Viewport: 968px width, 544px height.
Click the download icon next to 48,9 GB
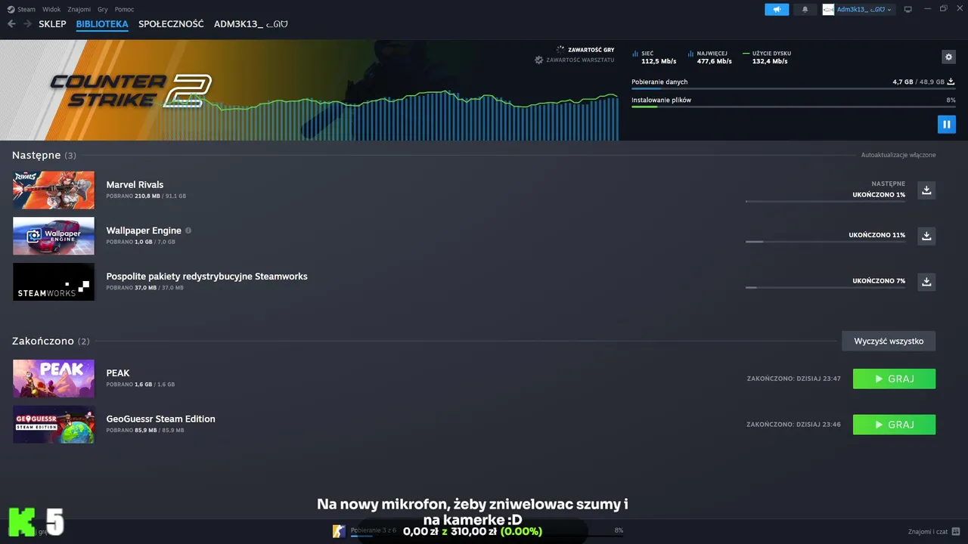951,82
